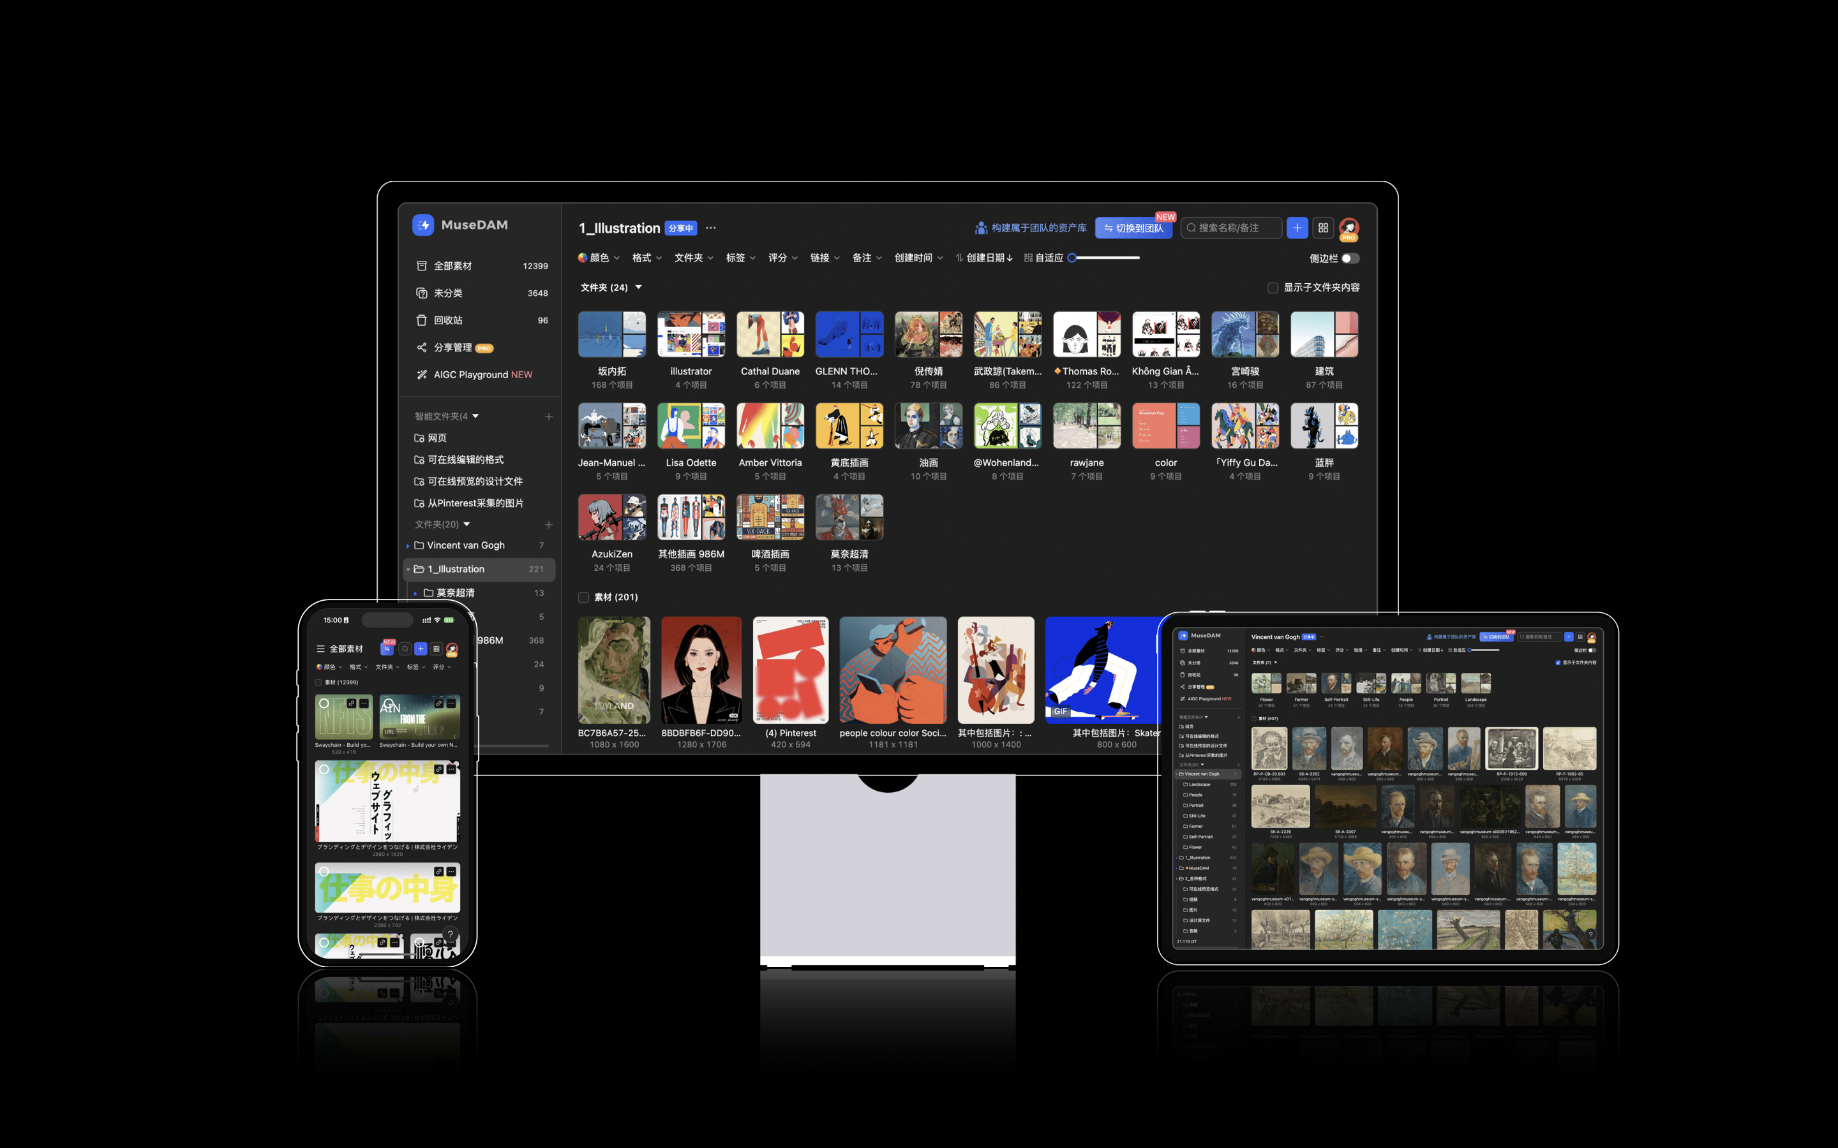This screenshot has width=1838, height=1148.
Task: Open 未分类 in the monitor sidebar
Action: click(482, 293)
